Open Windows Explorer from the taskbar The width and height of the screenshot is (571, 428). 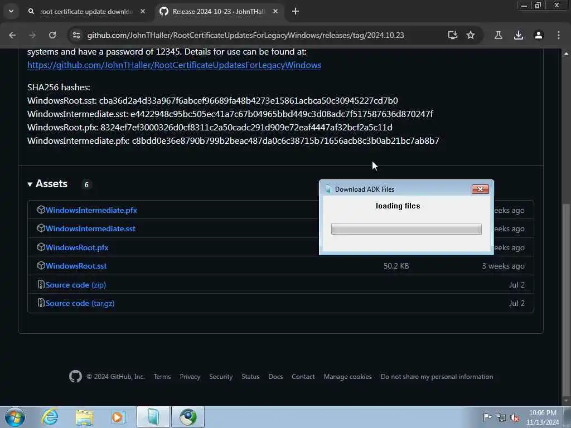pyautogui.click(x=84, y=417)
